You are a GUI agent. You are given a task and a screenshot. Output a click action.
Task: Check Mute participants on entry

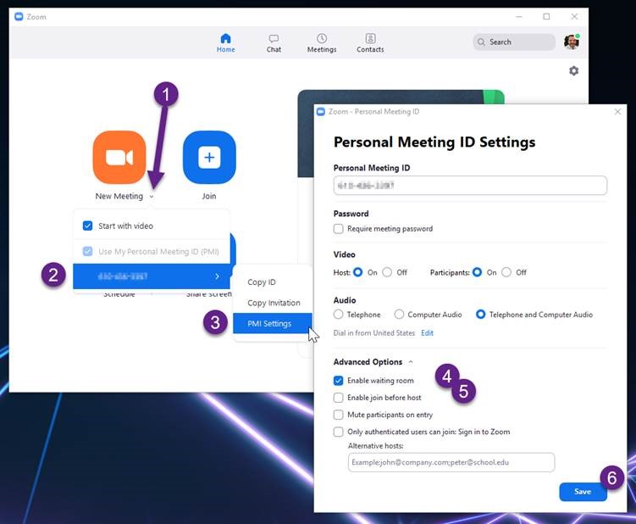click(338, 415)
